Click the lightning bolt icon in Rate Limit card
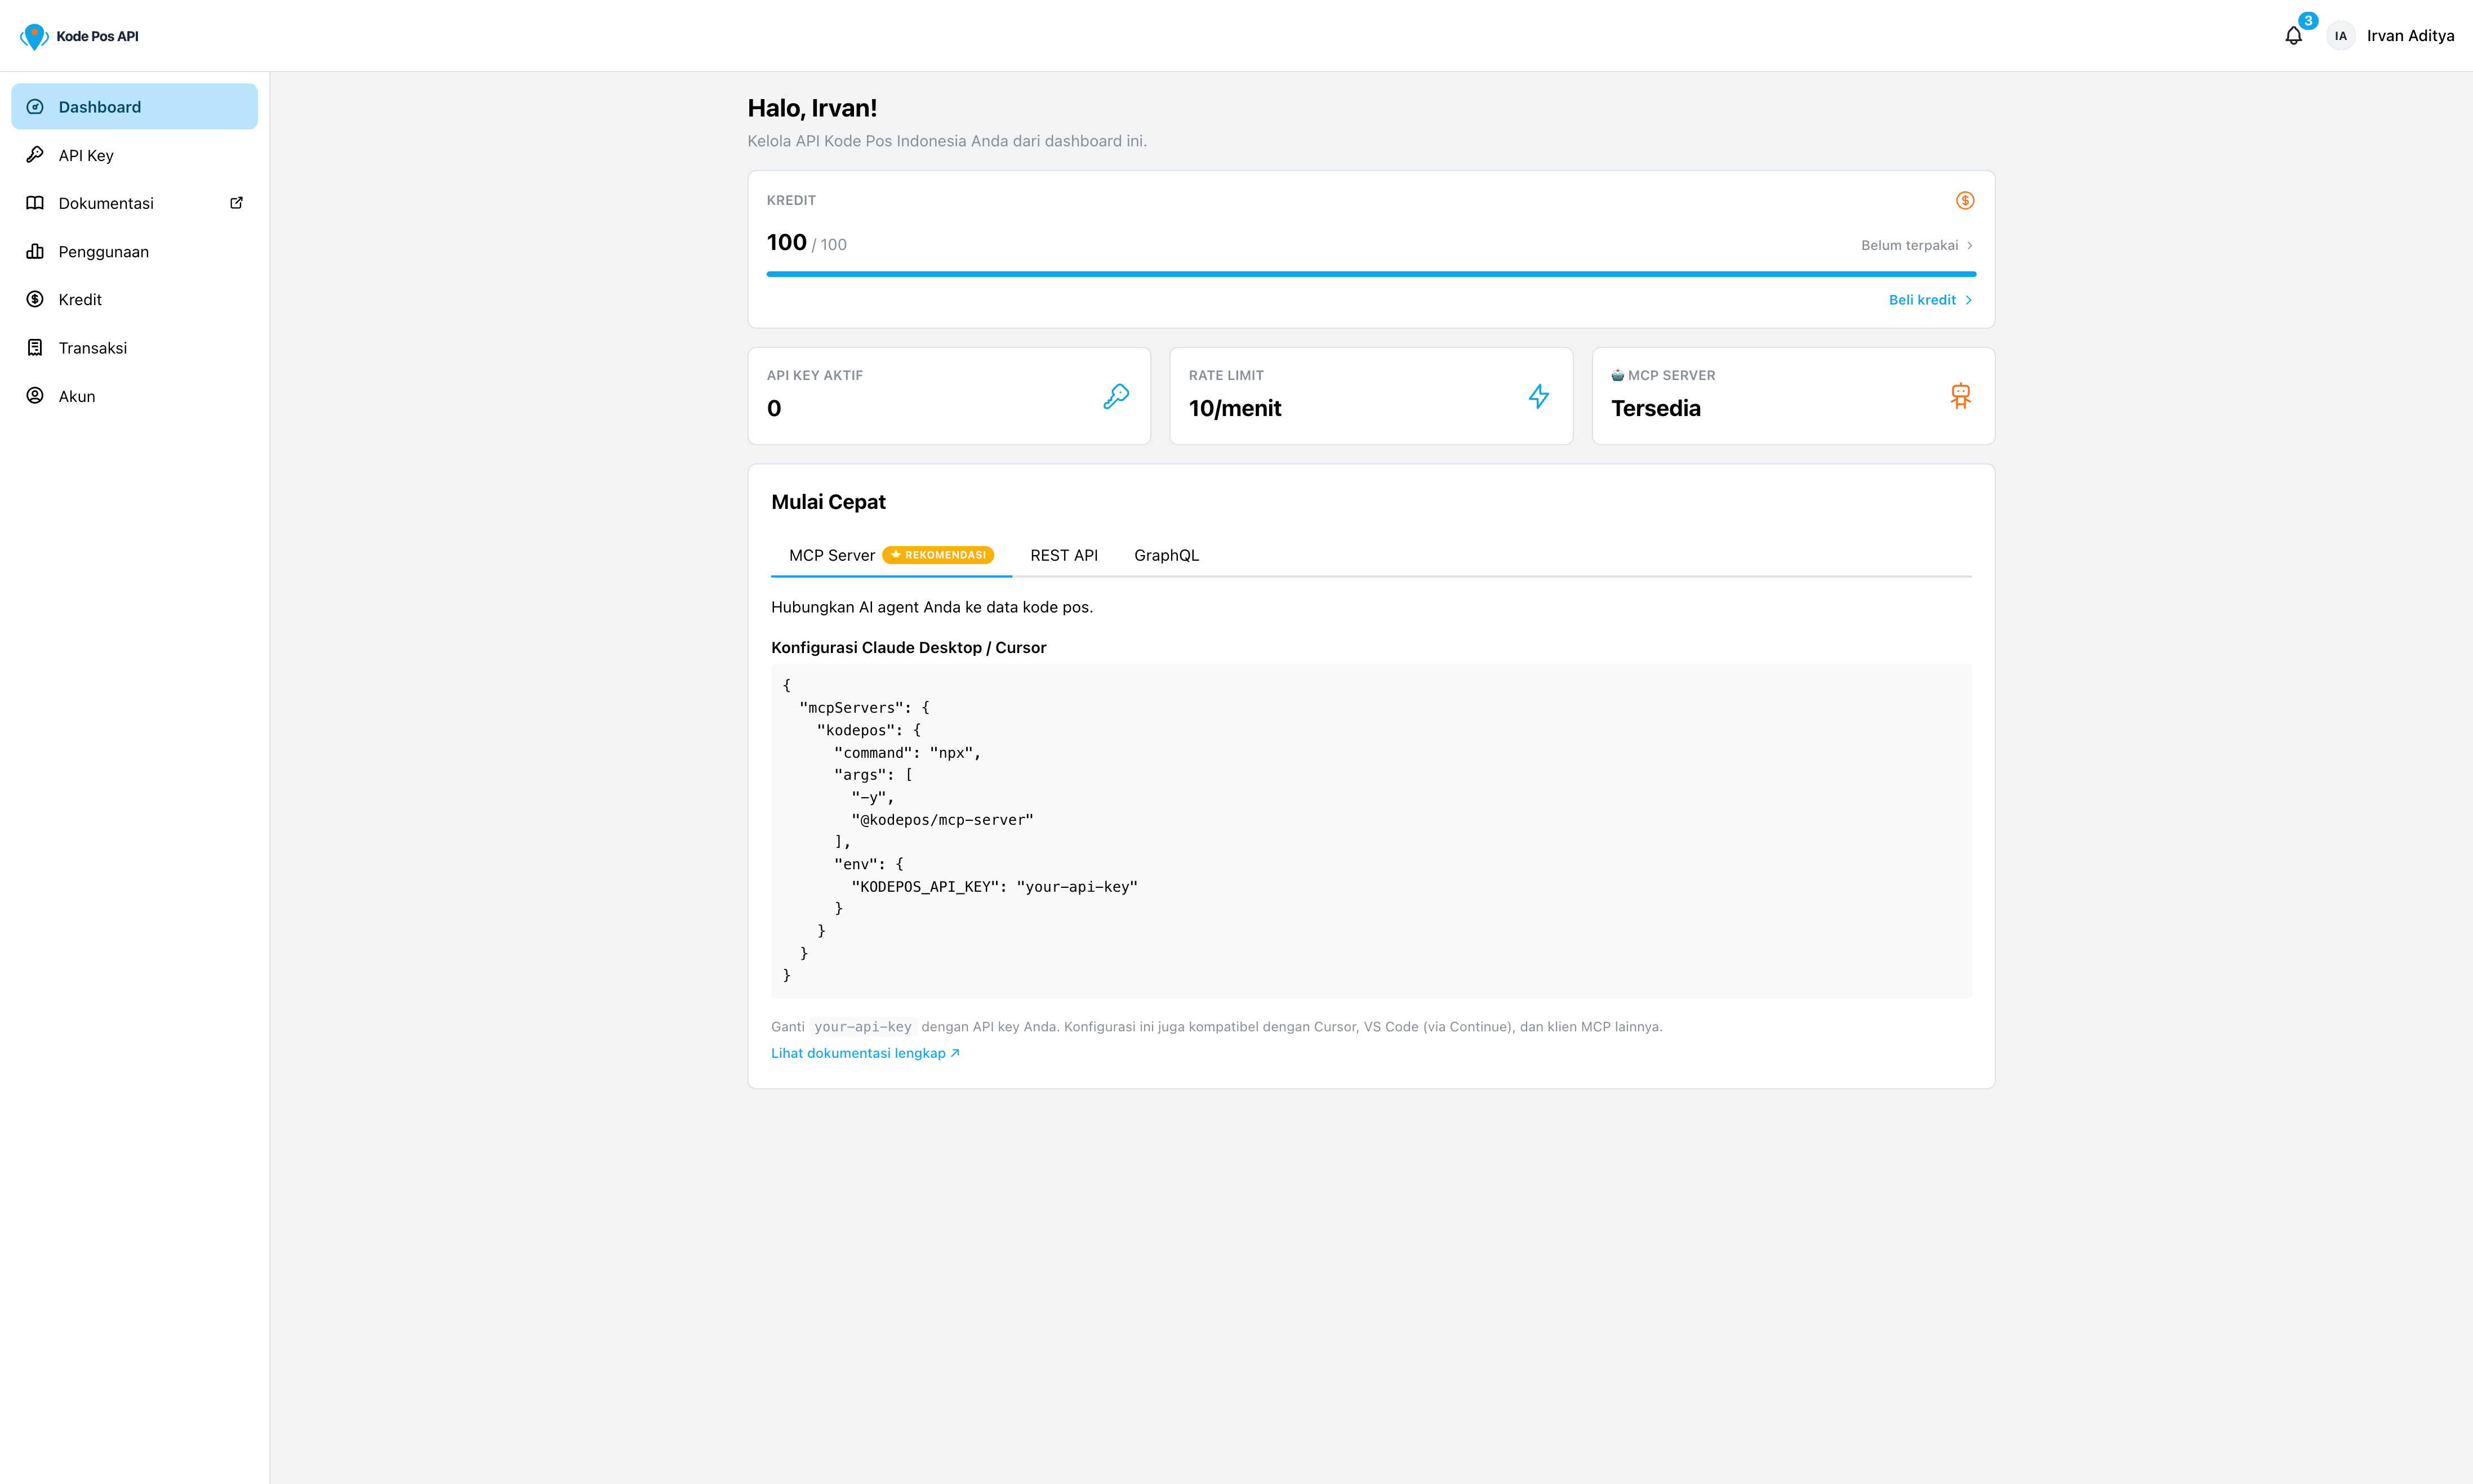2473x1484 pixels. click(x=1538, y=397)
